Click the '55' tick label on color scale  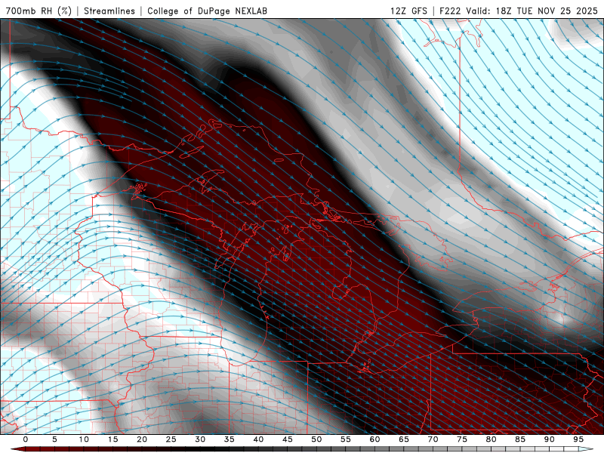click(346, 439)
